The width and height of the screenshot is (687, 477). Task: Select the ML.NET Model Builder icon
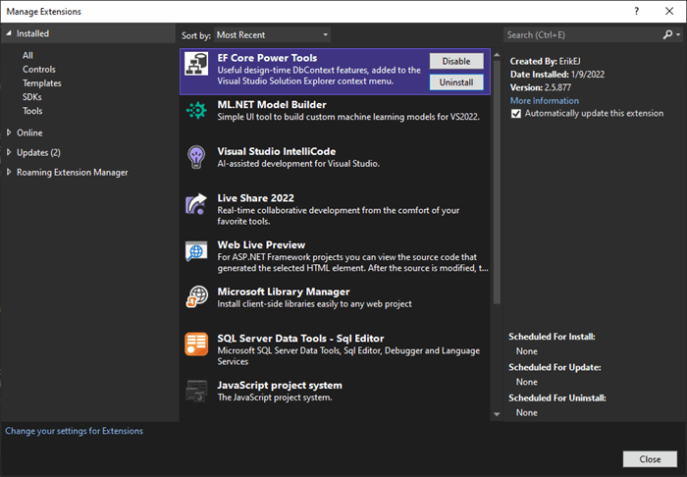(196, 110)
